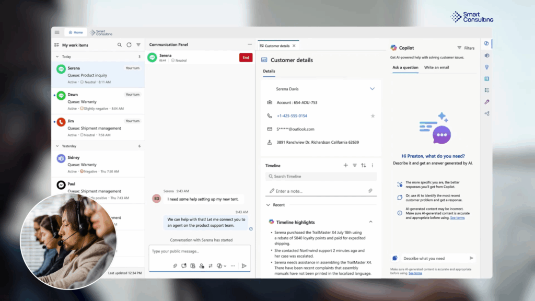Click the red End button for Serena's chat
The width and height of the screenshot is (535, 301).
tap(246, 57)
